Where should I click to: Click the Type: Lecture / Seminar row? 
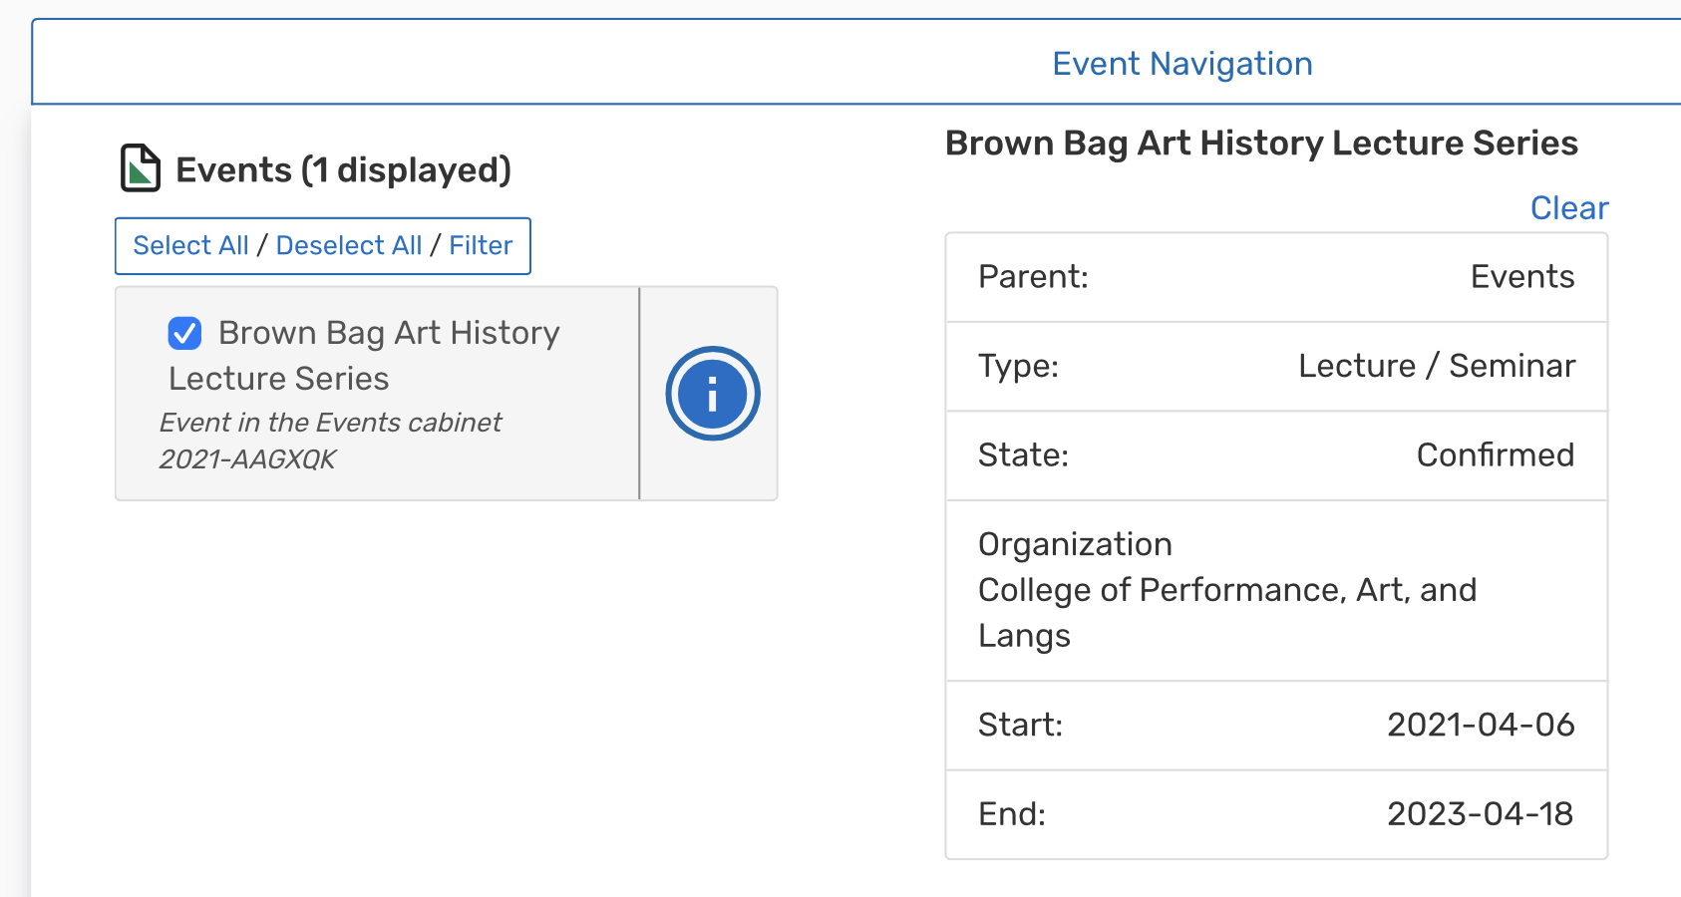coord(1275,366)
